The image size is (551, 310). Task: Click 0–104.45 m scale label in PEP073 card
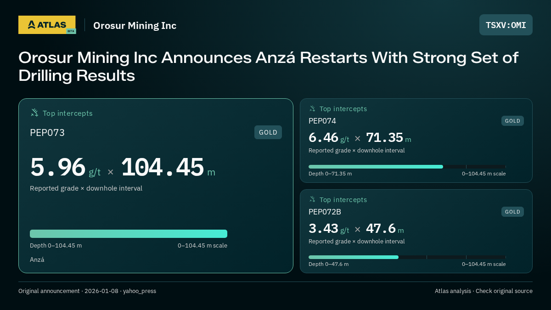click(202, 246)
